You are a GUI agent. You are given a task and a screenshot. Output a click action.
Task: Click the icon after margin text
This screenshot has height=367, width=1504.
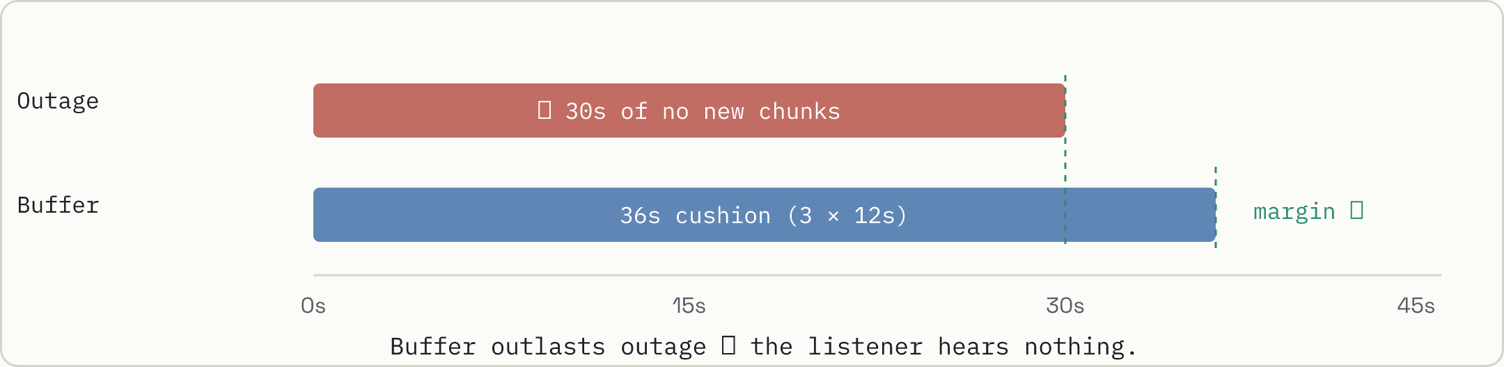(1356, 210)
